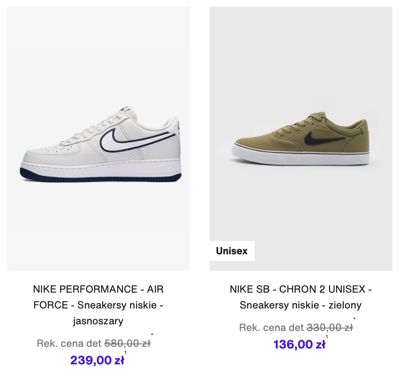Open the green Chron 2 sneaker image

pos(301,139)
